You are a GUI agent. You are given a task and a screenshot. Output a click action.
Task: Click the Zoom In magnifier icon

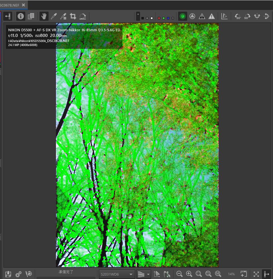(x=189, y=274)
